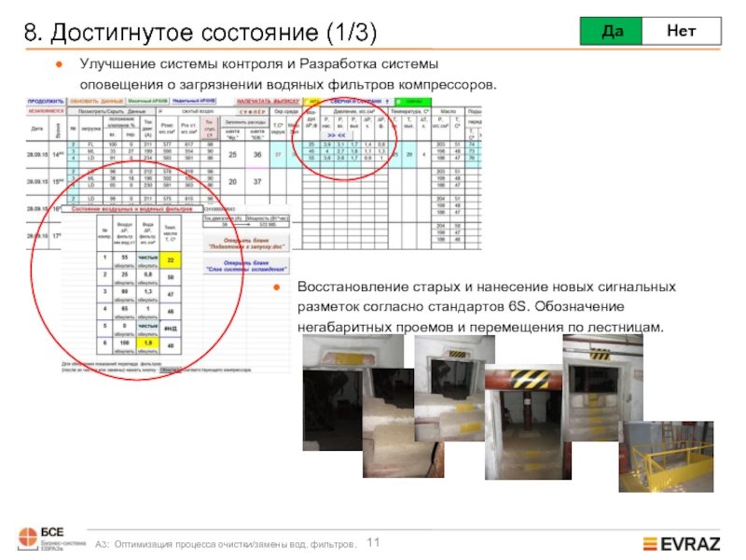Reset air filter reading for compressor 3
Image resolution: width=746 pixels, height=560 pixels.
[124, 300]
